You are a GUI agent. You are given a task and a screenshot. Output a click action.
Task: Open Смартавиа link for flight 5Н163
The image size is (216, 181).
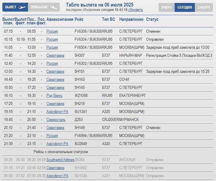(55, 80)
